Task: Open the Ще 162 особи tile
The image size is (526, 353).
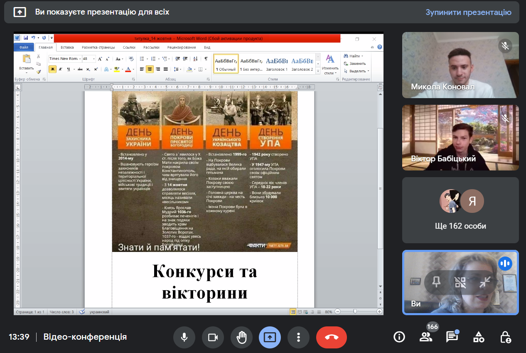Action: click(x=460, y=210)
